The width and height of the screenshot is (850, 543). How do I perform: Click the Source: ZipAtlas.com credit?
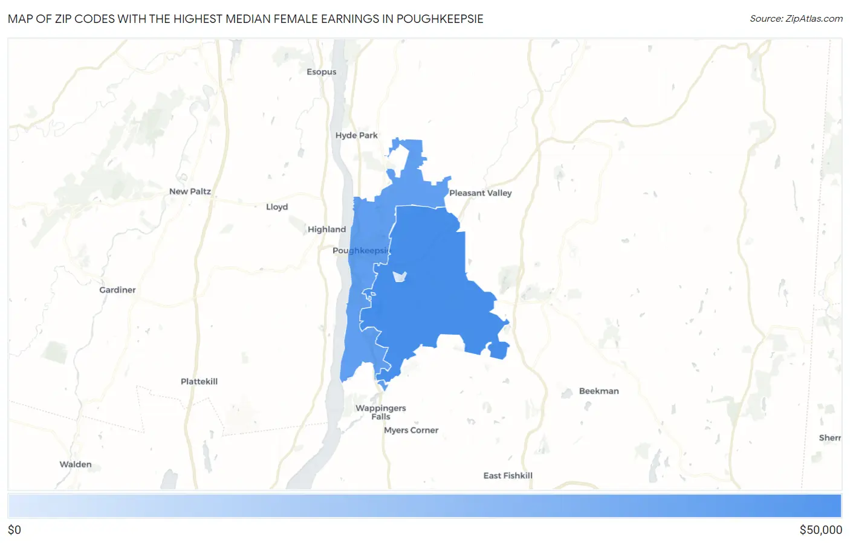click(796, 19)
